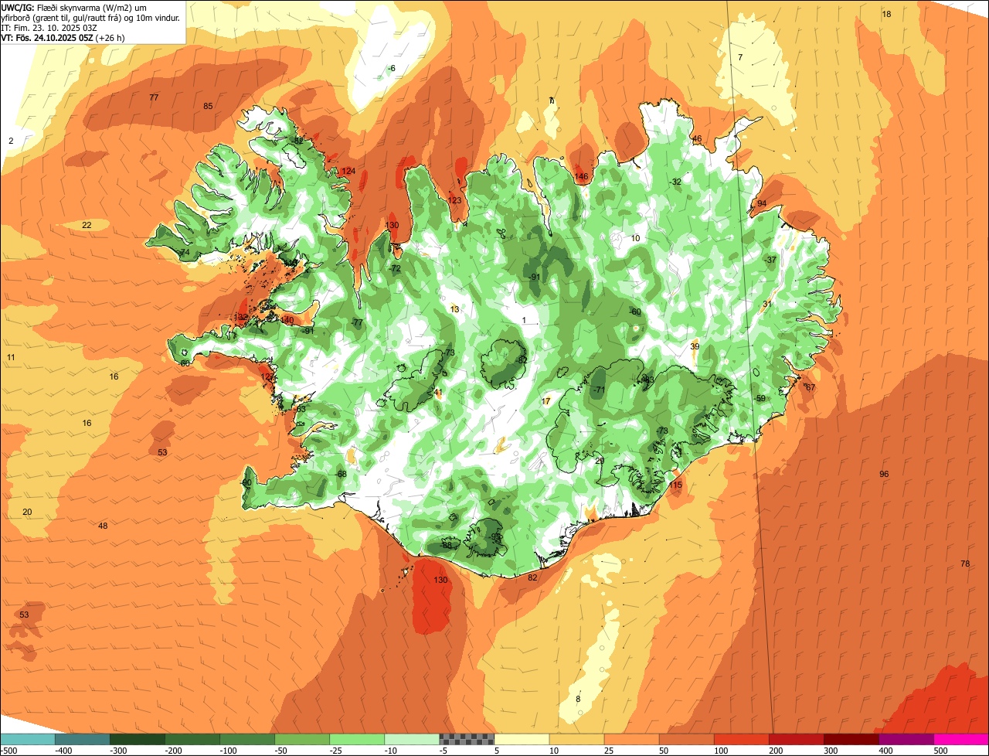Click the '39' value label on map
This screenshot has height=756, width=989.
(695, 346)
